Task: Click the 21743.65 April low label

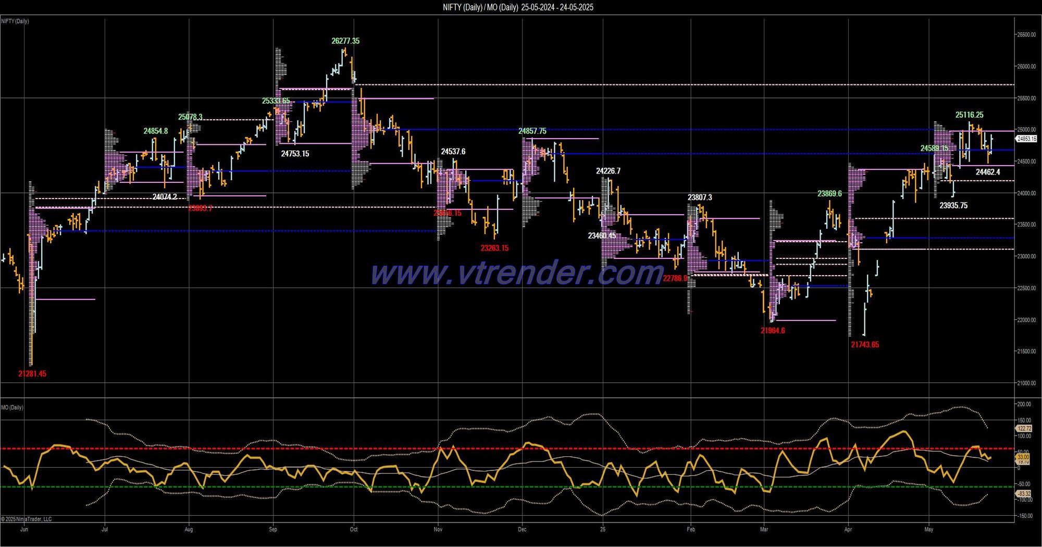Action: 865,344
